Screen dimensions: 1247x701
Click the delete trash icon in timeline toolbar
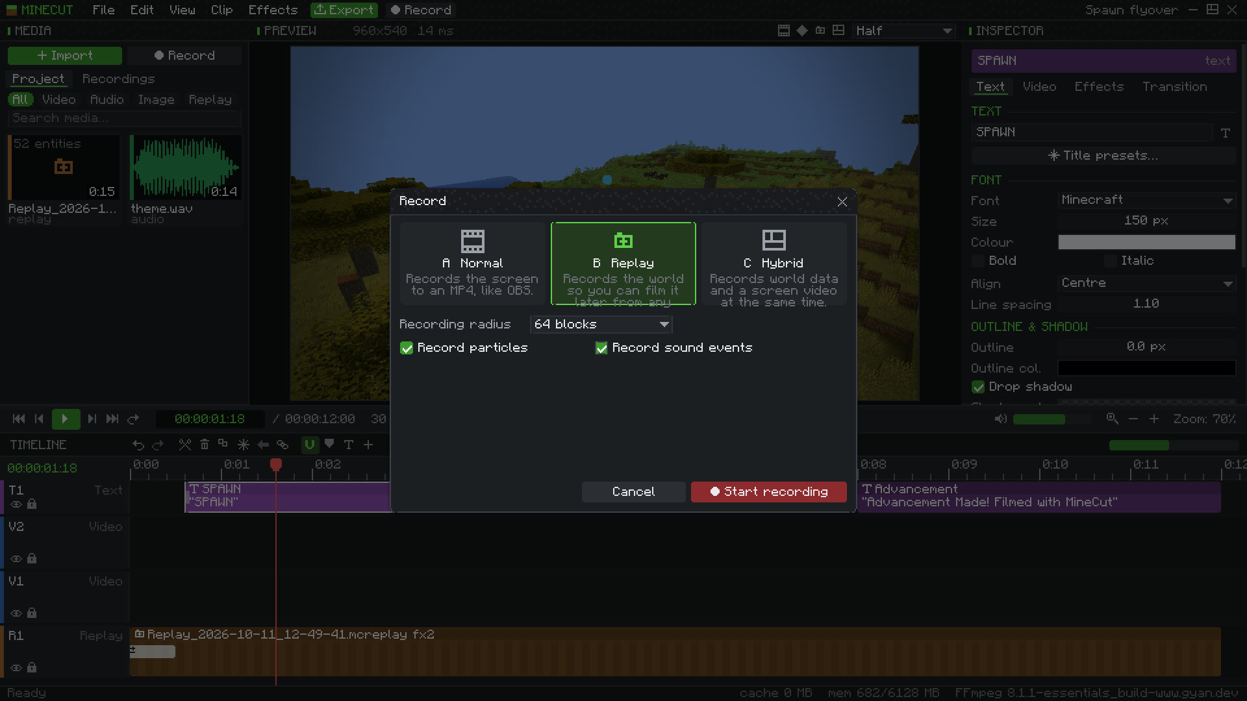(205, 445)
